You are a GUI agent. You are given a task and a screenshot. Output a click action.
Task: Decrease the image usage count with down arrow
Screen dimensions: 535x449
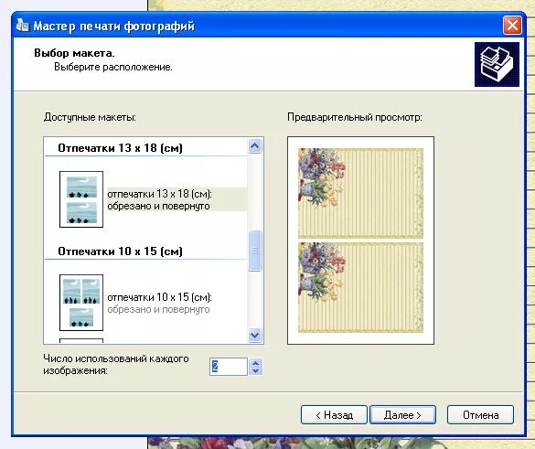(255, 371)
